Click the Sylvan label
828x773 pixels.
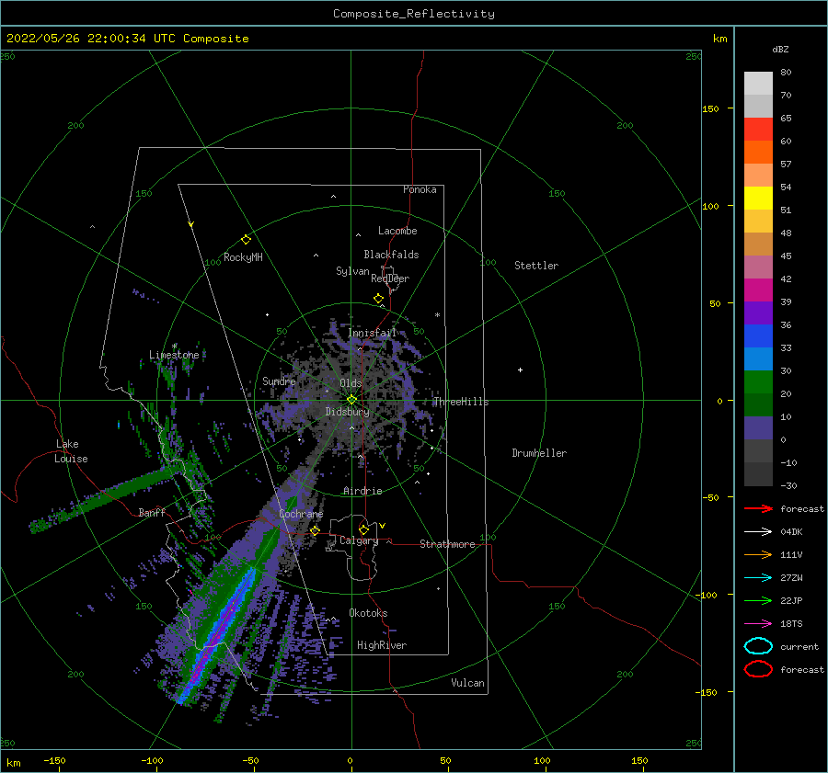pos(352,271)
